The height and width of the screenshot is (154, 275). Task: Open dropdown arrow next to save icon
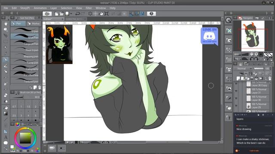[71, 14]
